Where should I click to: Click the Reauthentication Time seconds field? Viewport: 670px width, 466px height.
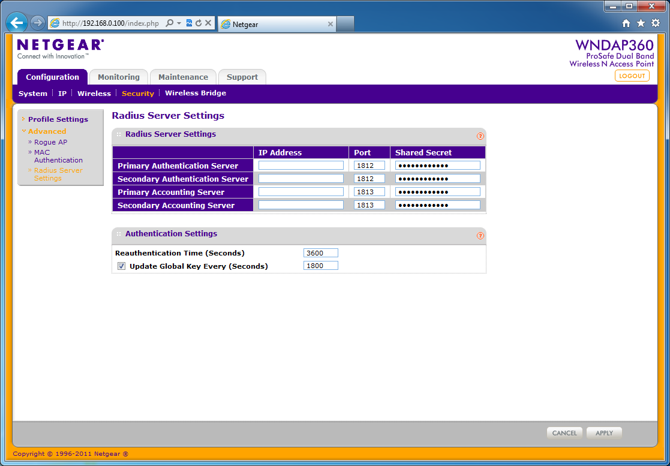[321, 253]
